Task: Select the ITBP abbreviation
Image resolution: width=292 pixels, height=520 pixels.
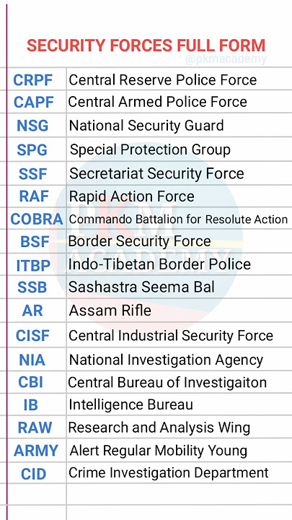Action: [33, 266]
